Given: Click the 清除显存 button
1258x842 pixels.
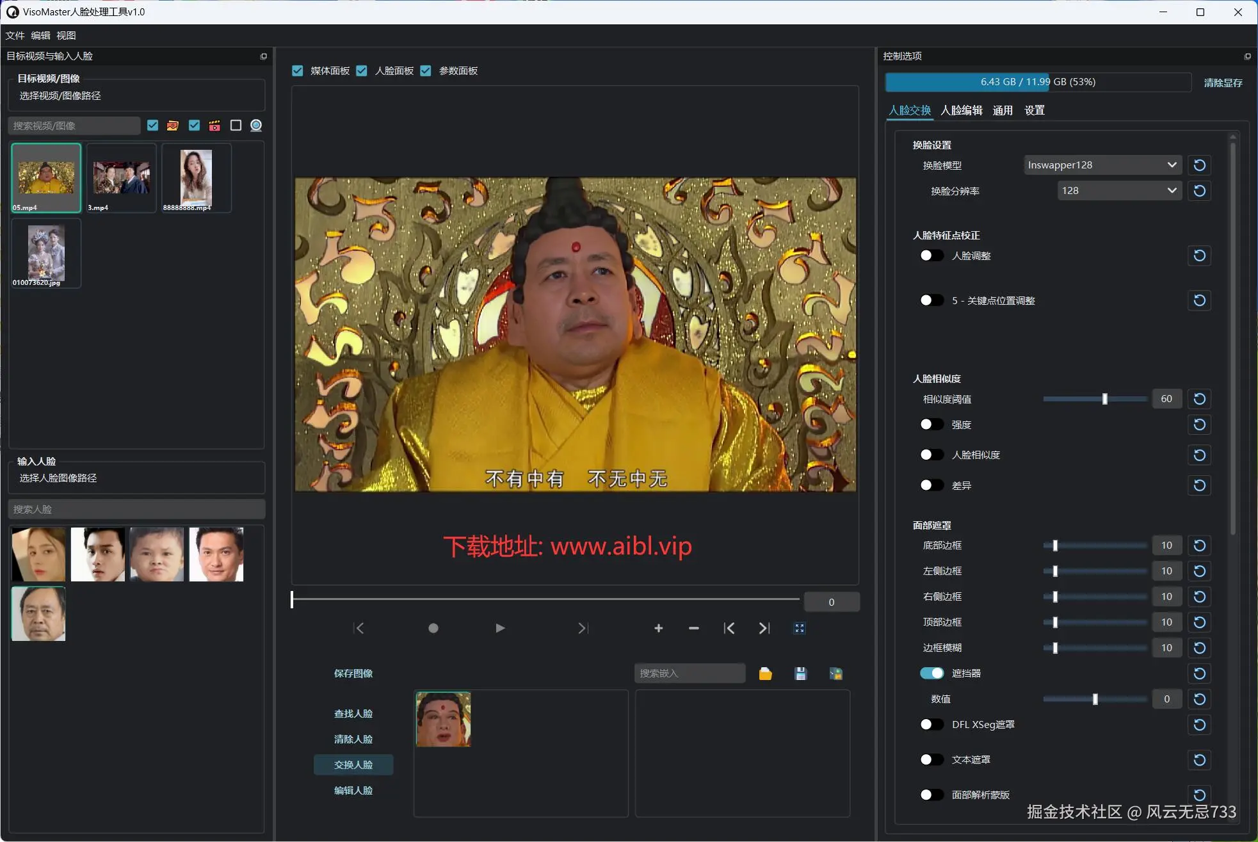Looking at the screenshot, I should pos(1223,83).
